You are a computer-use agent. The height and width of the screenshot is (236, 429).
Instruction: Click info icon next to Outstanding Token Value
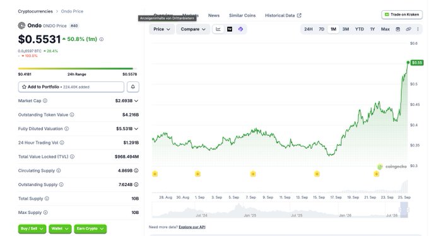pyautogui.click(x=72, y=115)
